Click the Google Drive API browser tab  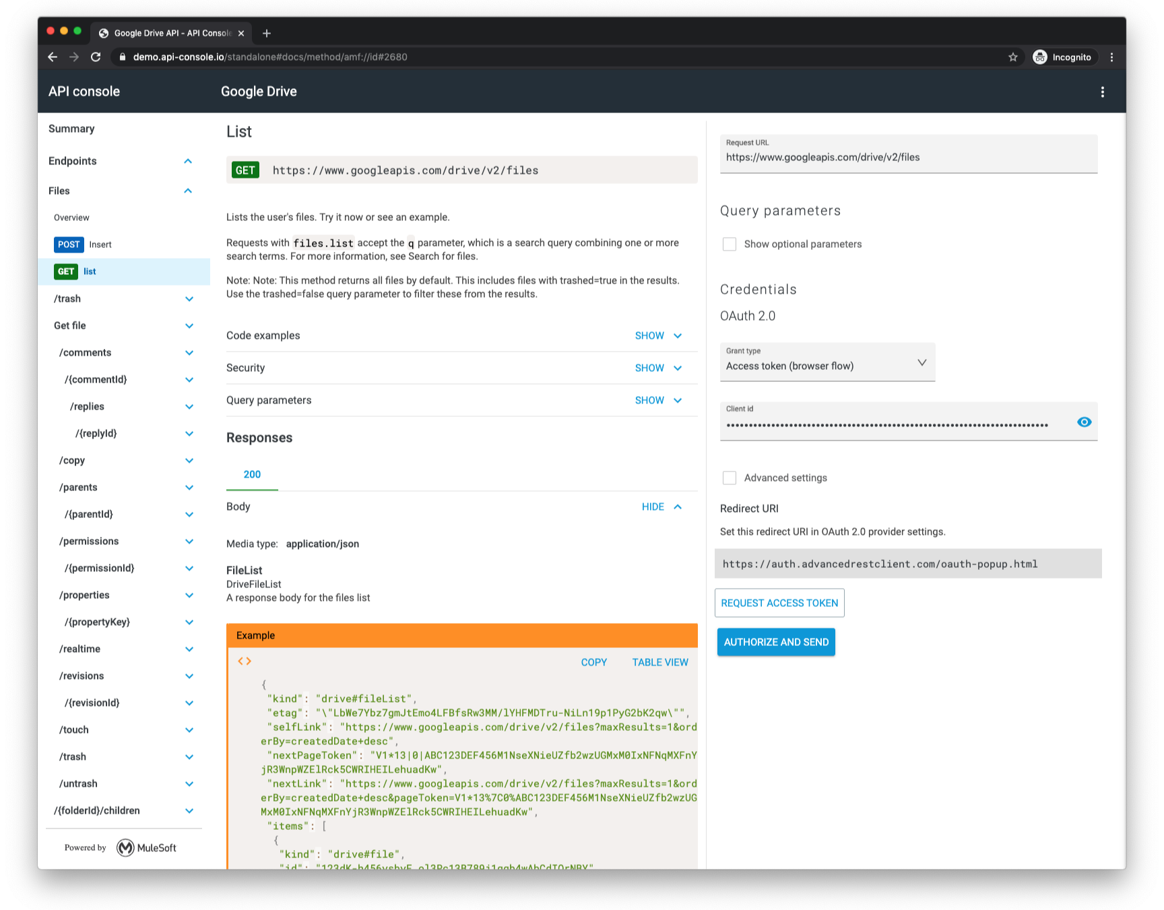click(x=172, y=33)
